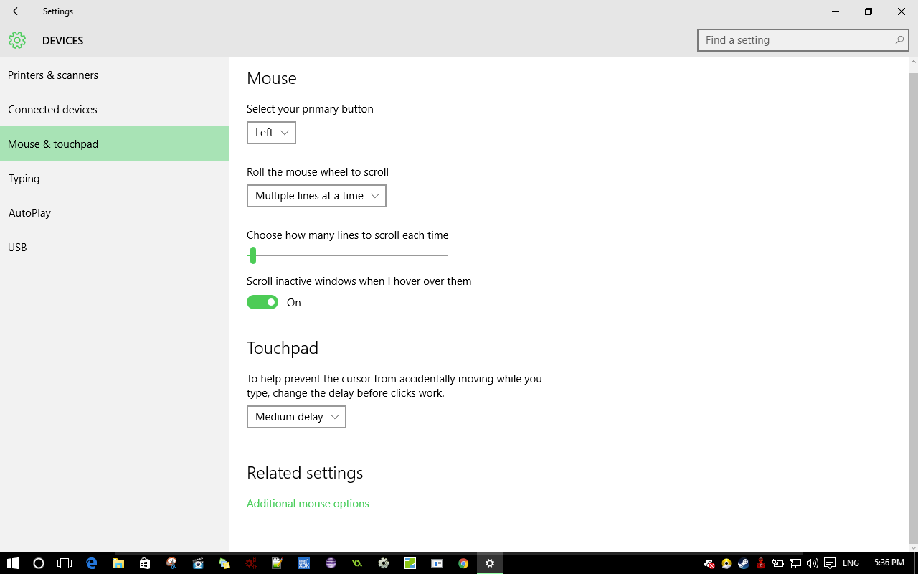Open Action Center notifications icon
Image resolution: width=918 pixels, height=574 pixels.
click(830, 563)
